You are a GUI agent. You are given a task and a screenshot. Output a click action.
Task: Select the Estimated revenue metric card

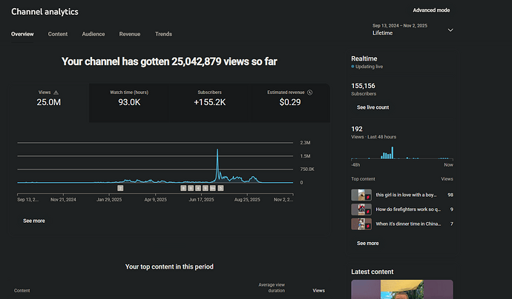[289, 102]
